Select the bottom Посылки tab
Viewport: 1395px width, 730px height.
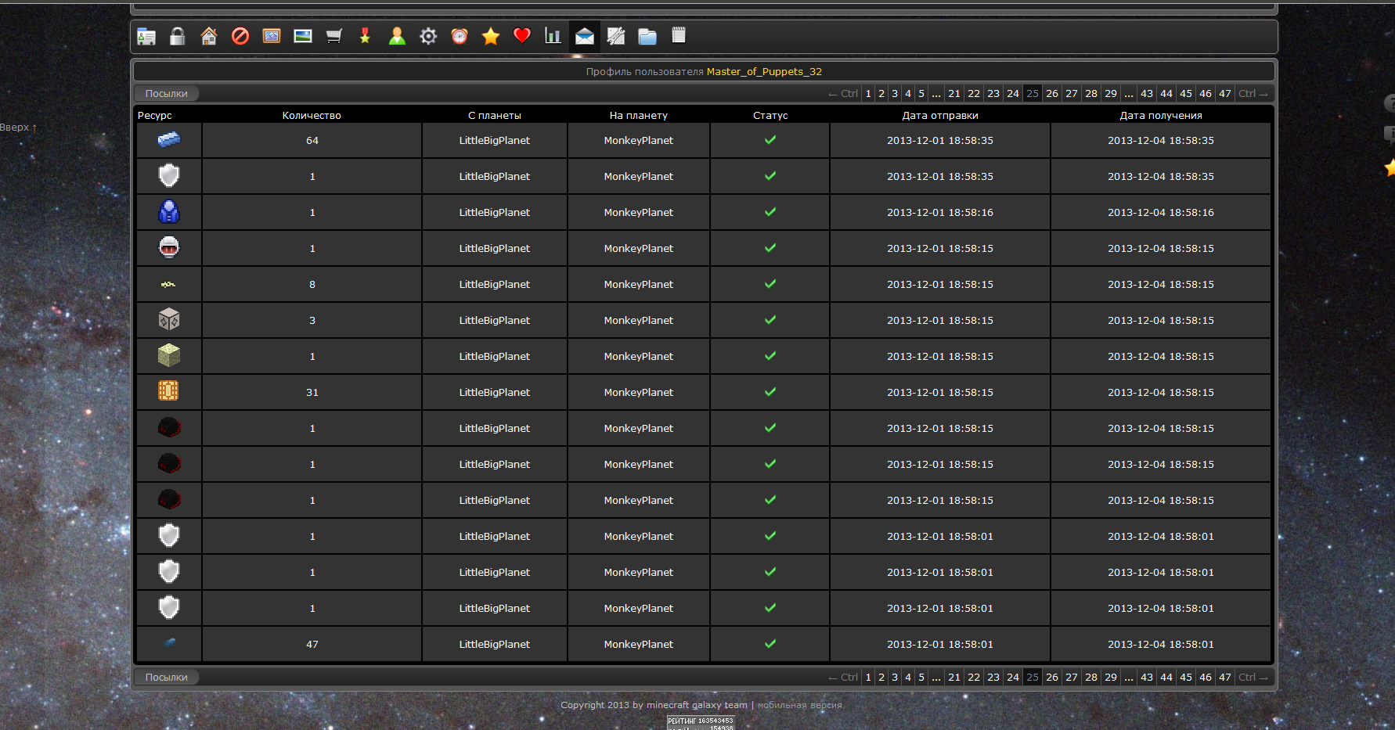[x=167, y=678]
